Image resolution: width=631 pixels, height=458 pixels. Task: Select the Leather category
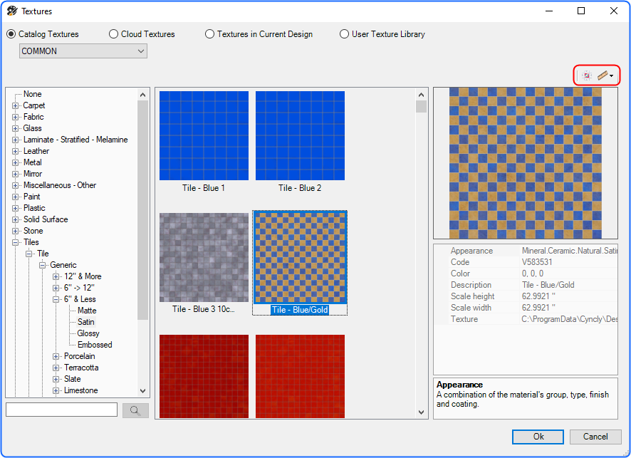point(36,151)
